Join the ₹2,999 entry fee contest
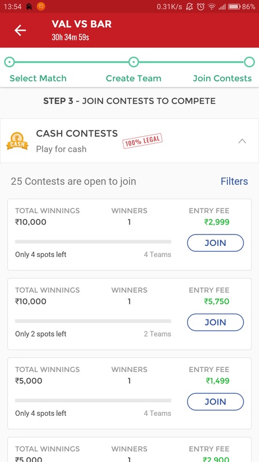Image resolution: width=259 pixels, height=462 pixels. click(x=215, y=243)
